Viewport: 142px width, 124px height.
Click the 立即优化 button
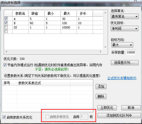tap(107, 108)
